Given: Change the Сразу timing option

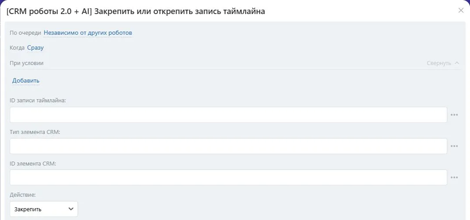Looking at the screenshot, I should coord(35,48).
